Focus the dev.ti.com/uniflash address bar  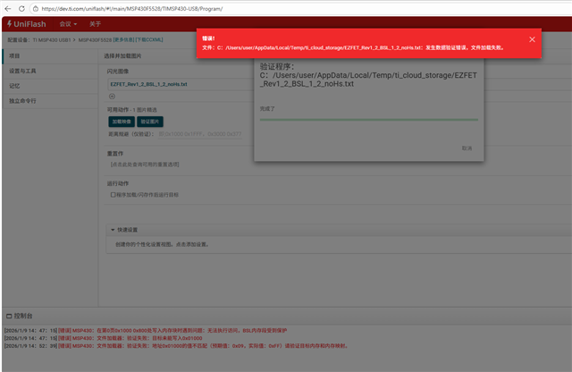click(132, 8)
